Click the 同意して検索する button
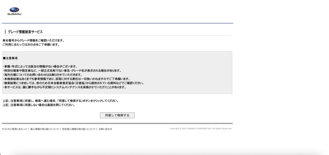329x155 pixels. point(117,115)
